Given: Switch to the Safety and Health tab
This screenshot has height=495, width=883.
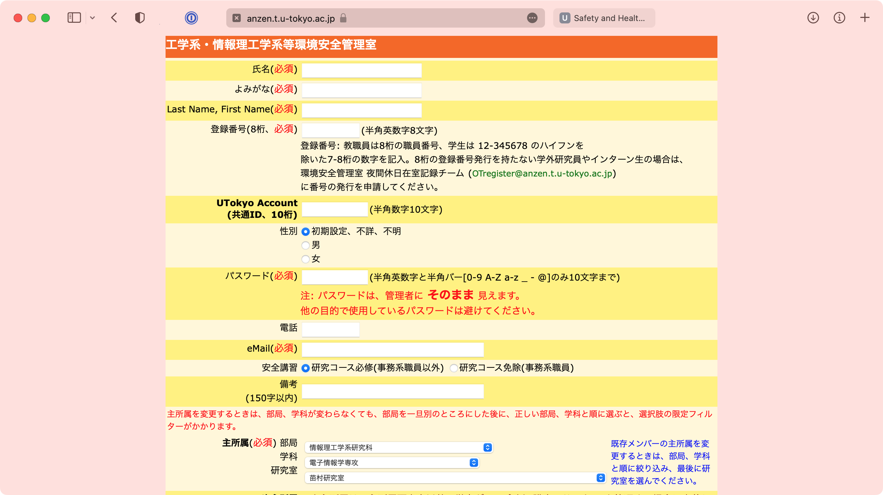Looking at the screenshot, I should (x=604, y=18).
